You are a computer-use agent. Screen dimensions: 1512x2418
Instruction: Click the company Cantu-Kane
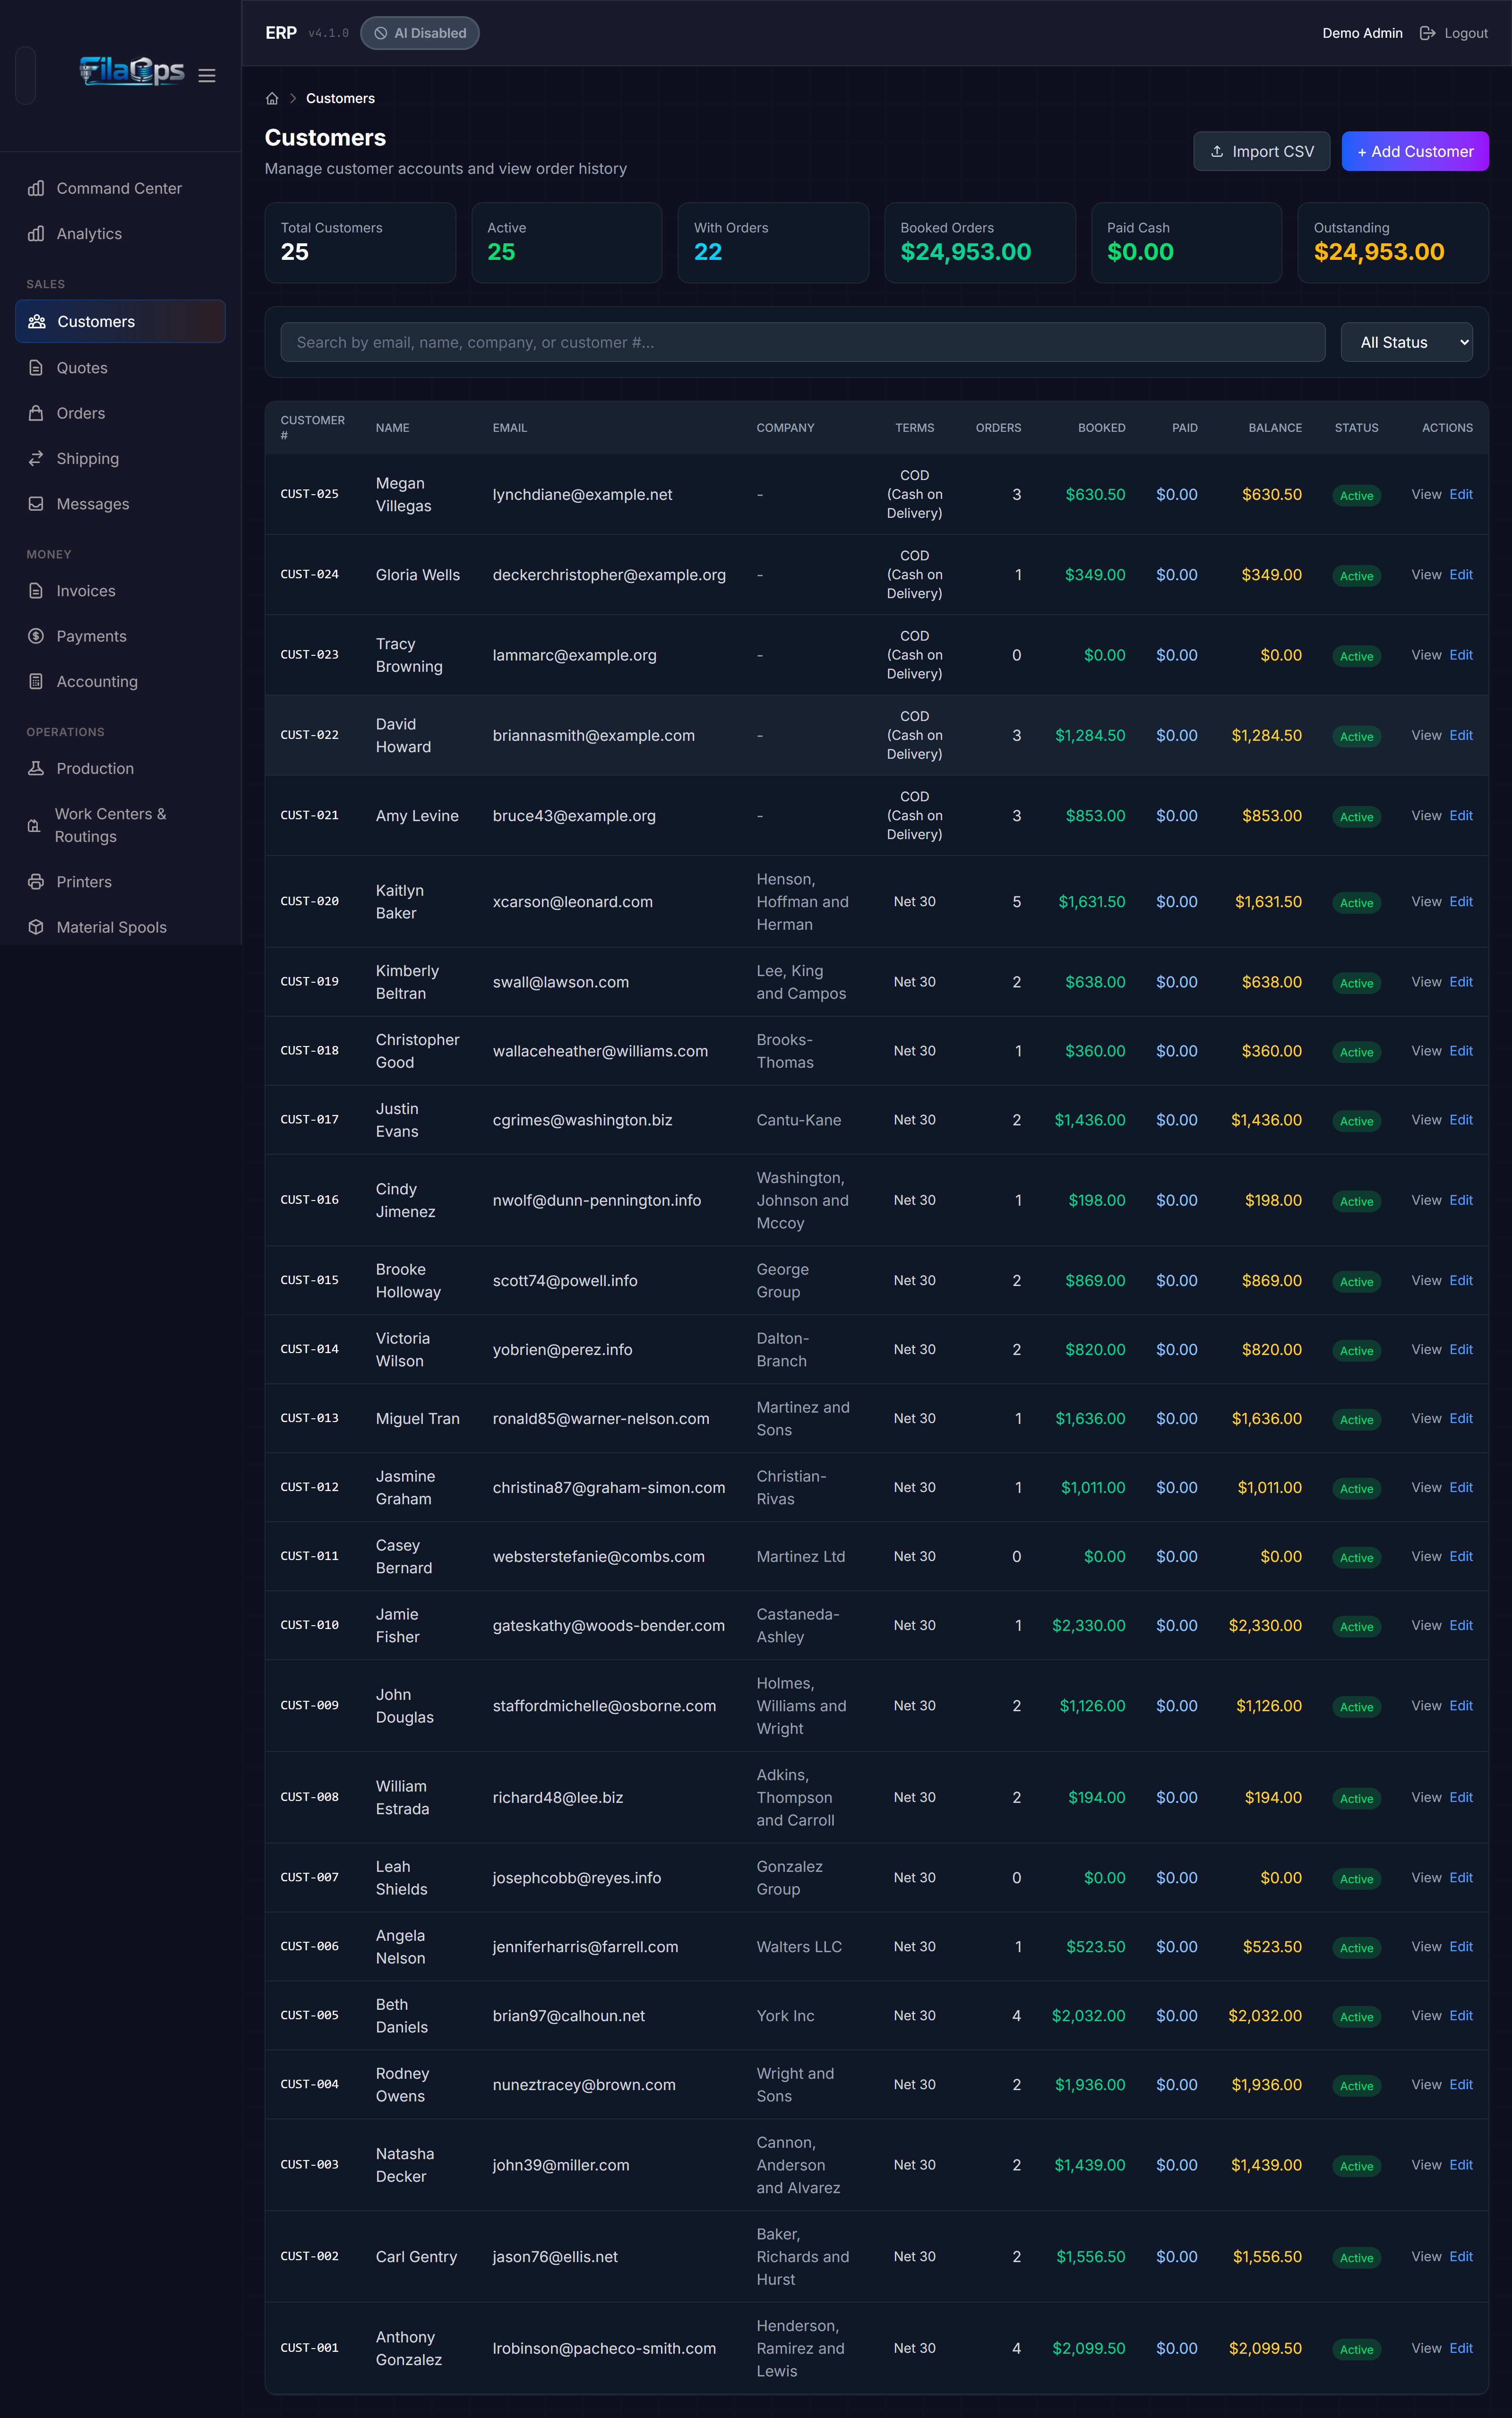tap(798, 1120)
